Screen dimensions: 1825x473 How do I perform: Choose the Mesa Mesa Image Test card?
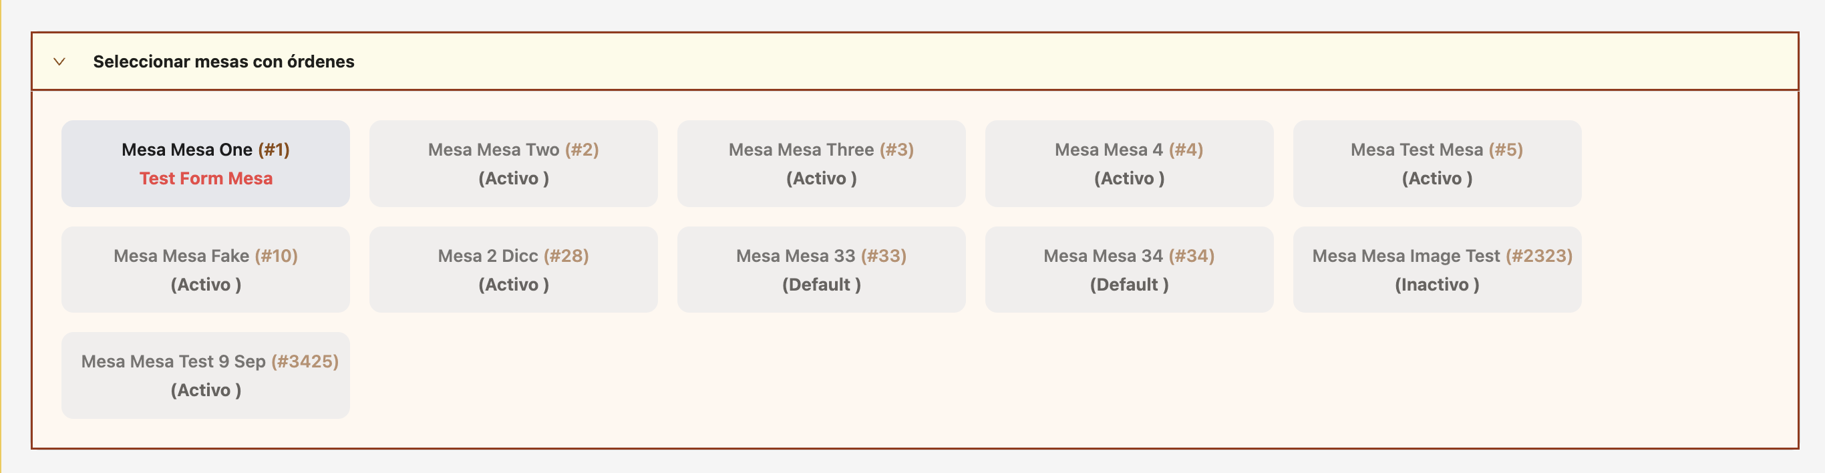[1436, 270]
